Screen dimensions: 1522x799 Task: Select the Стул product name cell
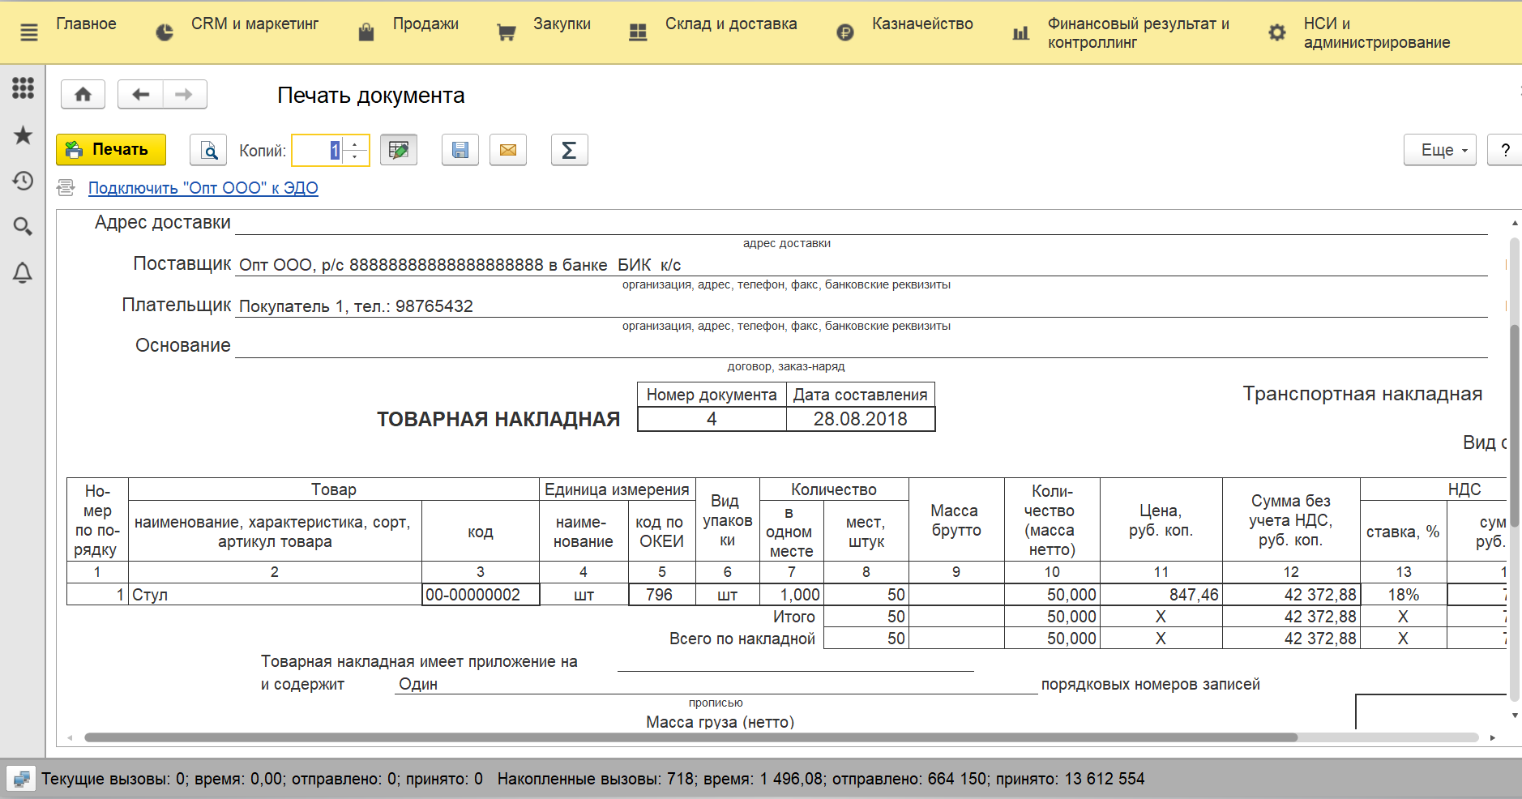[275, 595]
